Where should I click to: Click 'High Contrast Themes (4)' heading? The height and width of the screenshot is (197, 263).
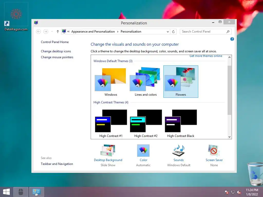pyautogui.click(x=111, y=102)
